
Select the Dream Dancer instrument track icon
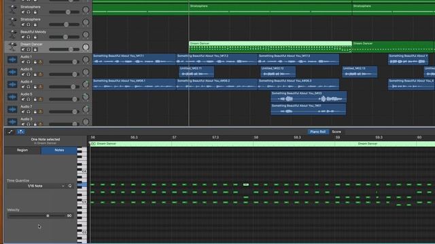coord(12,47)
